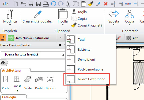Click the Copia geometry circles icon
The width and height of the screenshot is (144, 100).
point(130,14)
